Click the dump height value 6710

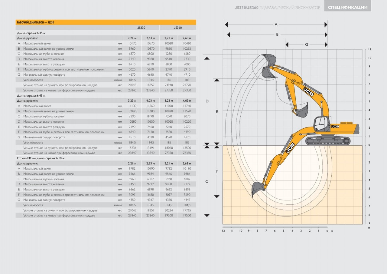click(132, 64)
